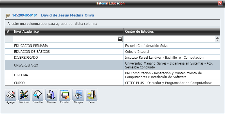The height and width of the screenshot is (114, 225).
Task: Click filter icon beside Centro de Estudios field
Action: [217, 39]
